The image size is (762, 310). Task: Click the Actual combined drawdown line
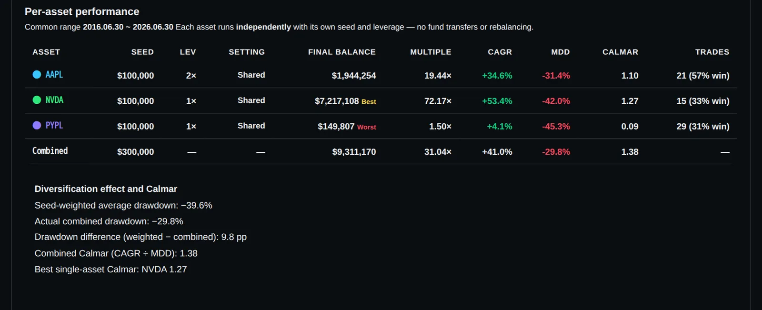click(x=109, y=221)
